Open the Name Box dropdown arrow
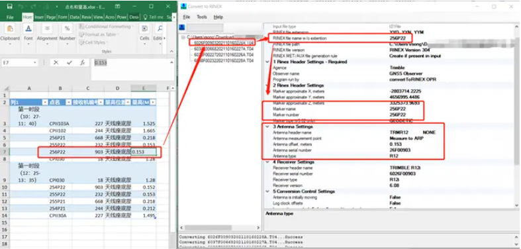This screenshot has width=521, height=249. (35, 62)
